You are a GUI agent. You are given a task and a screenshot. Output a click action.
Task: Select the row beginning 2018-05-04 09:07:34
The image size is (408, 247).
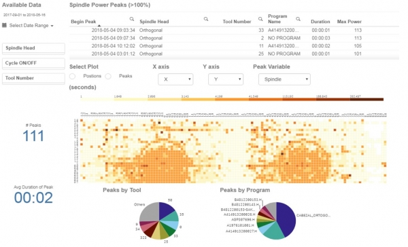point(234,38)
